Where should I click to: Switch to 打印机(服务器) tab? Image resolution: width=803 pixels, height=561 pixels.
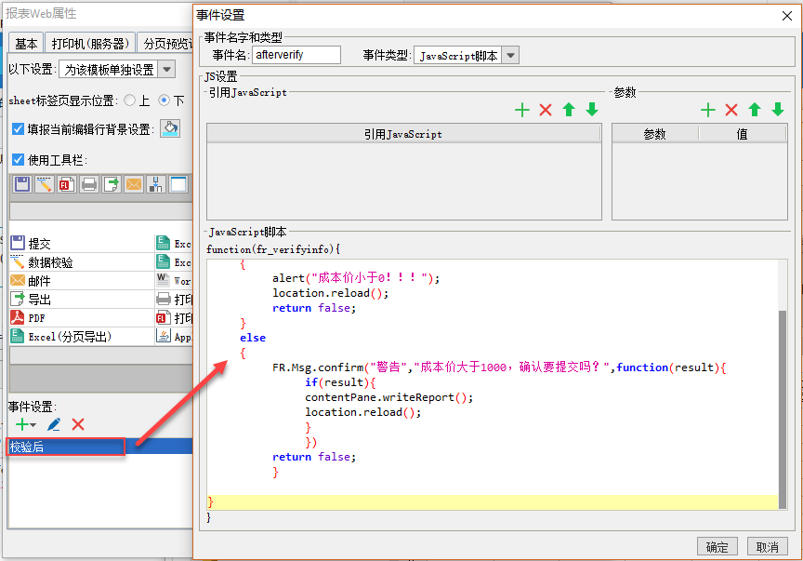click(90, 44)
